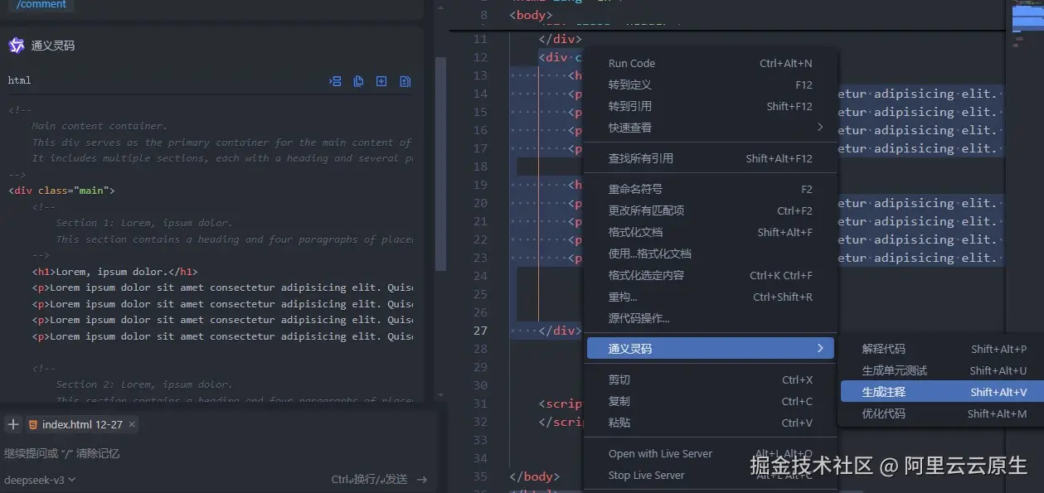Choose Run Code from the context menu
This screenshot has width=1044, height=493.
(711, 63)
